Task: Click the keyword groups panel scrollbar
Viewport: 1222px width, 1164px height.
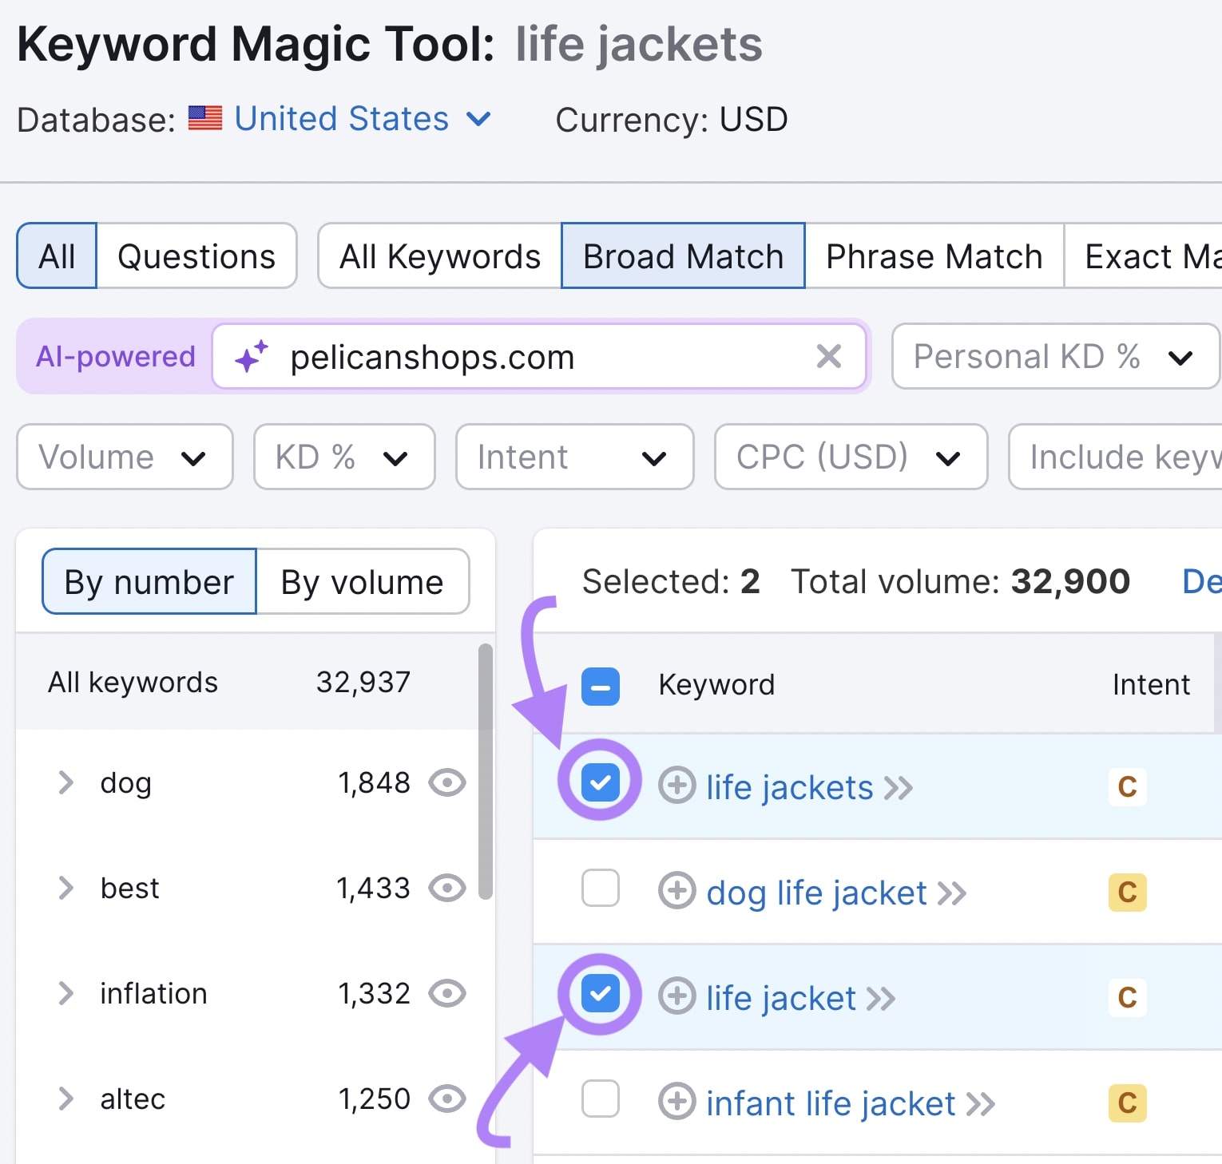Action: pyautogui.click(x=486, y=771)
